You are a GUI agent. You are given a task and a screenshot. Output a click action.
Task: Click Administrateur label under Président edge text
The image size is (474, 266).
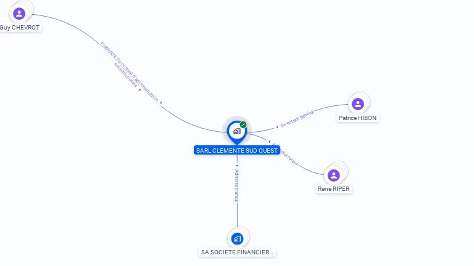click(125, 75)
